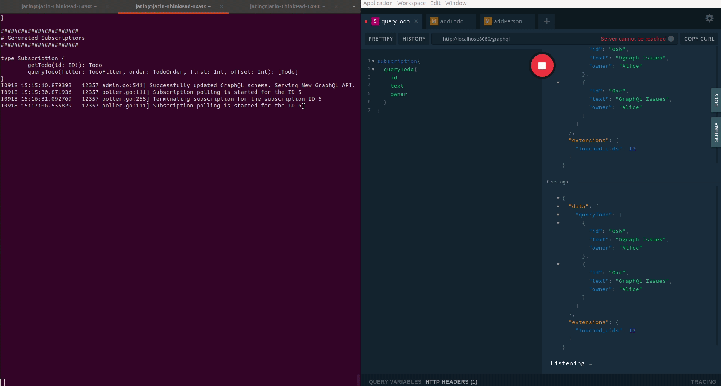The image size is (721, 386).
Task: Click the PRETTIFY button
Action: pos(380,39)
